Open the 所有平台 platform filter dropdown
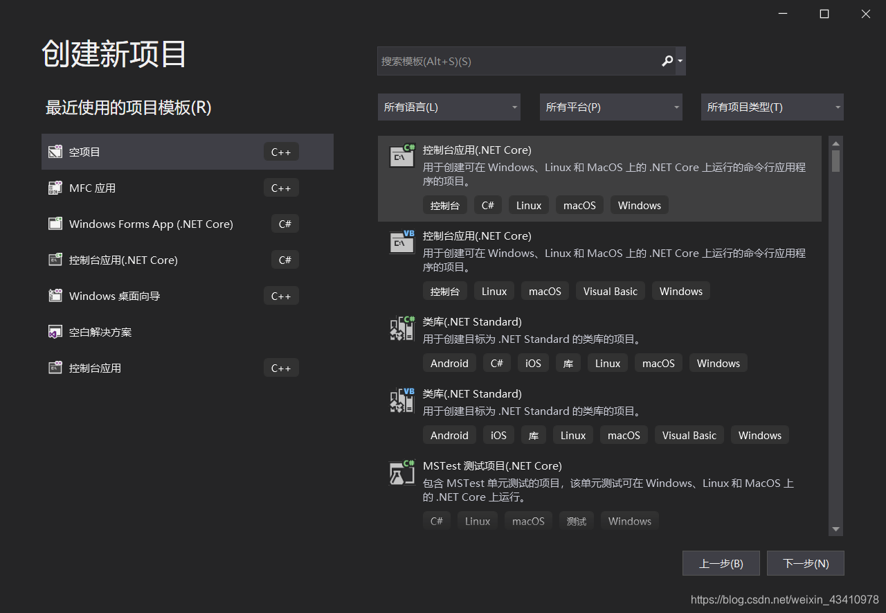Image resolution: width=886 pixels, height=613 pixels. (x=611, y=107)
